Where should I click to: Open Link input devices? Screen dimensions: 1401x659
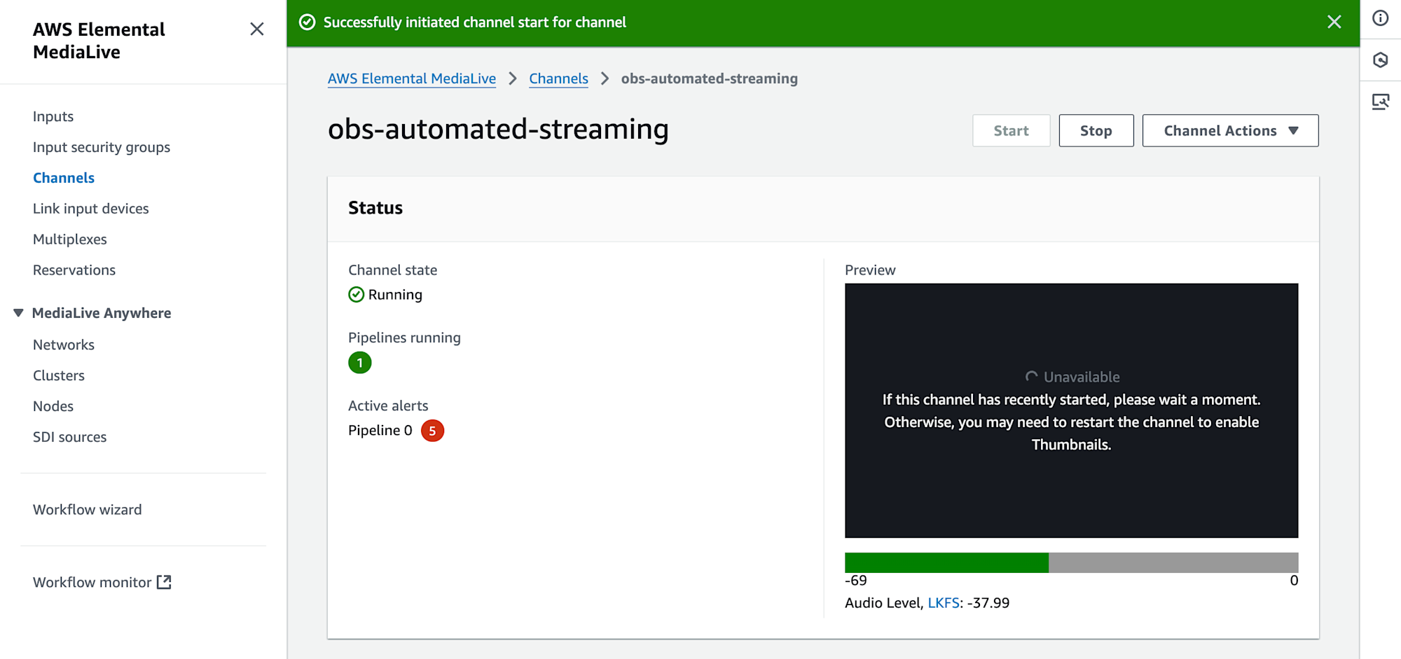click(x=91, y=209)
